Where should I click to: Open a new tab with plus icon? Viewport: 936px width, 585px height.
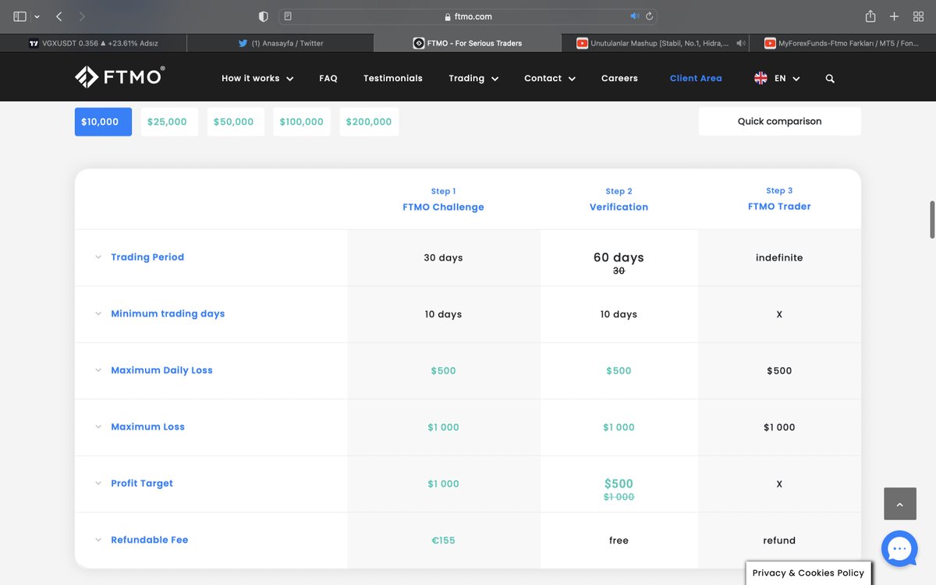pos(895,16)
